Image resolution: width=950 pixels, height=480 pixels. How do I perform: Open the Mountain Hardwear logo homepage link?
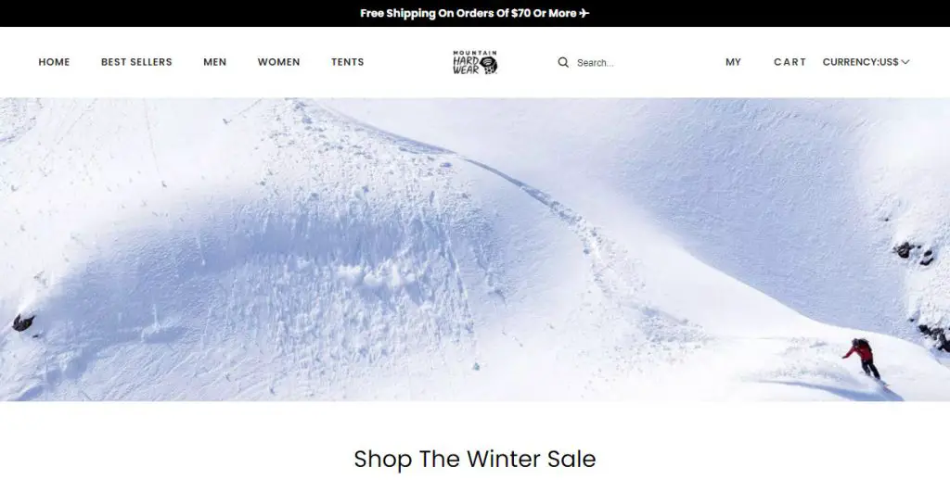[475, 62]
